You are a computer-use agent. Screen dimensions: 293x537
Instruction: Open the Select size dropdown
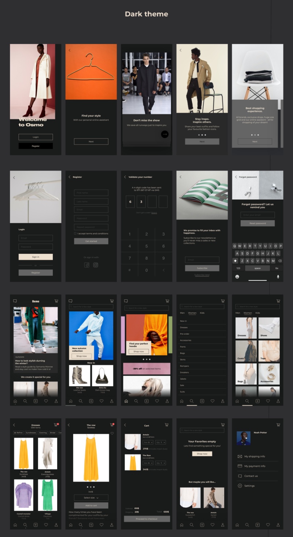(91, 498)
